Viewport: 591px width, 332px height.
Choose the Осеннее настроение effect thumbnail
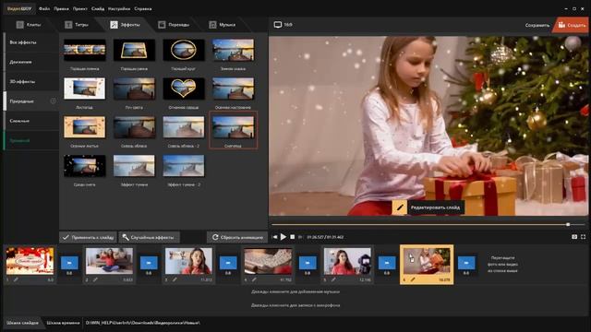point(233,89)
